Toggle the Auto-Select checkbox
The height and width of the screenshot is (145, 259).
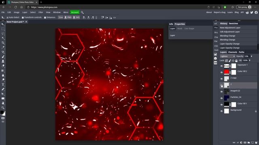pyautogui.click(x=8, y=17)
